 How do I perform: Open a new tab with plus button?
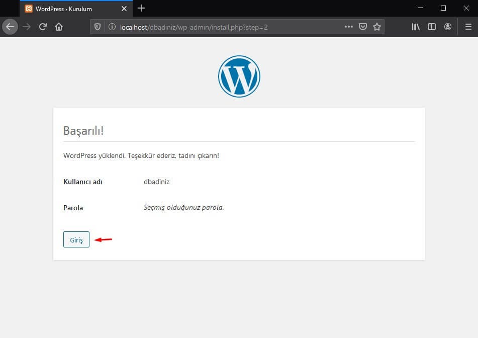tap(141, 8)
